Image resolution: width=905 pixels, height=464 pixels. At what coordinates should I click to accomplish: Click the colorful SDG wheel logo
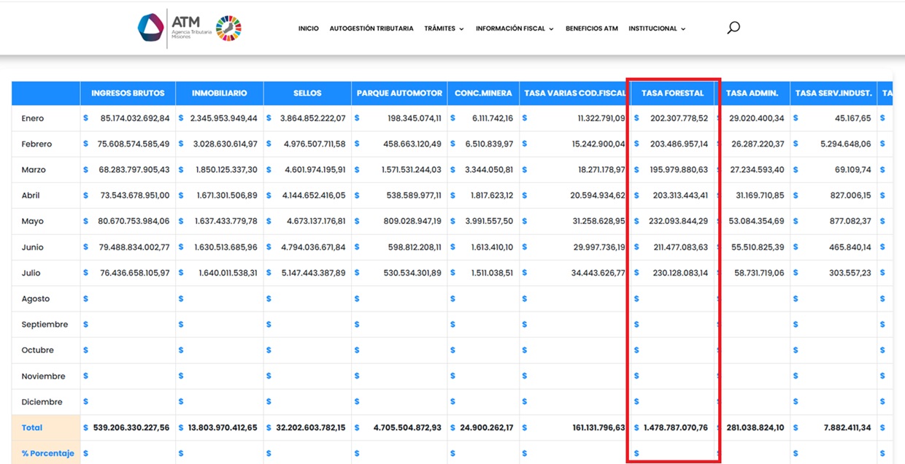(x=228, y=28)
